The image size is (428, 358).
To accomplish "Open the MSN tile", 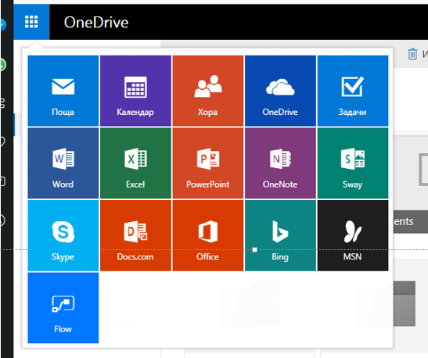I will pos(353,235).
